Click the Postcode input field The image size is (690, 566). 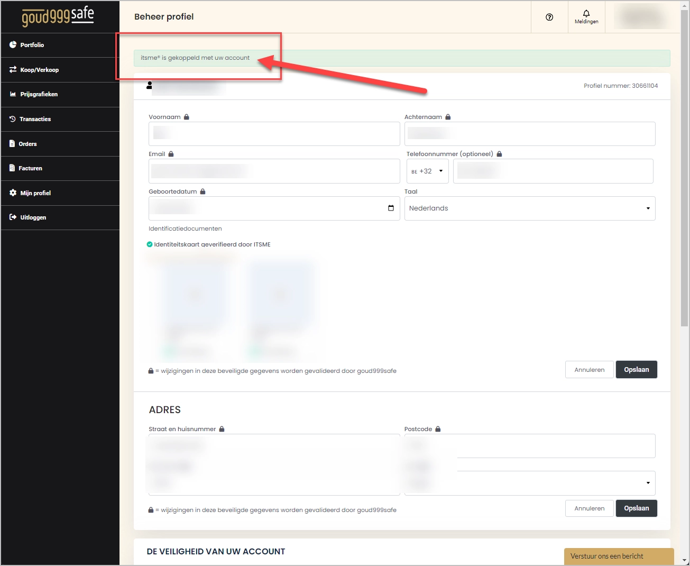(530, 446)
